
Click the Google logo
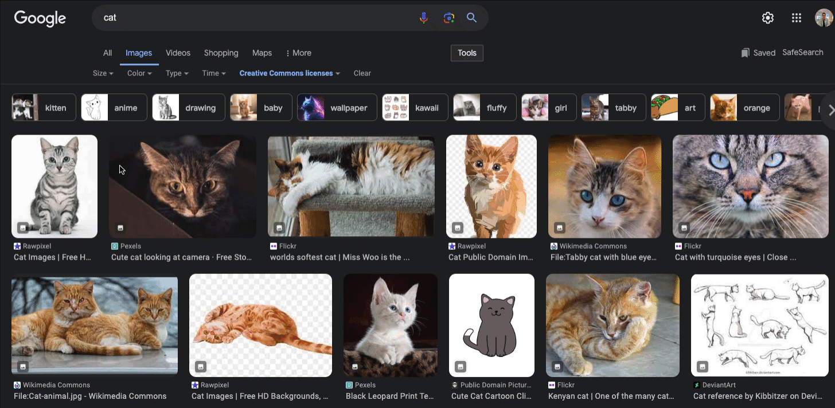40,18
